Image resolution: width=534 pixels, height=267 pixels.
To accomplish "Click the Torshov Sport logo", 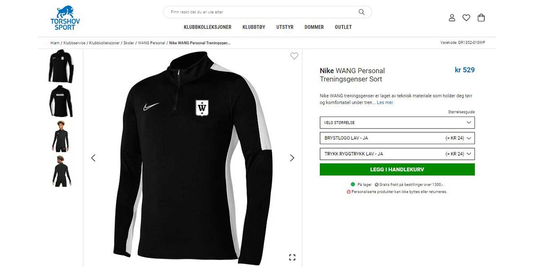I will click(x=65, y=18).
